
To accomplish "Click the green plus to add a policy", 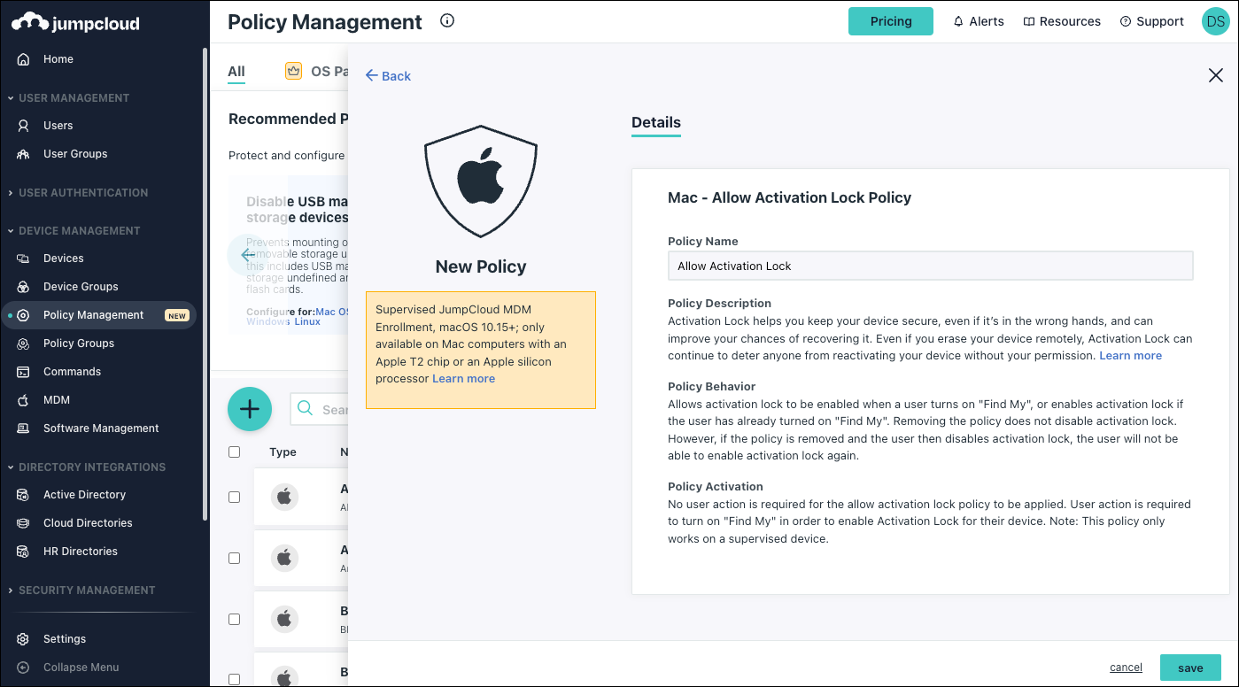I will [249, 408].
